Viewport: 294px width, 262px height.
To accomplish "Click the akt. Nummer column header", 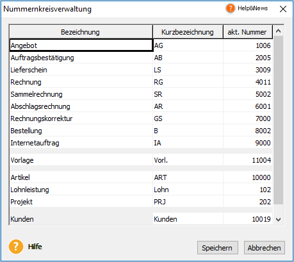I will pos(248,32).
